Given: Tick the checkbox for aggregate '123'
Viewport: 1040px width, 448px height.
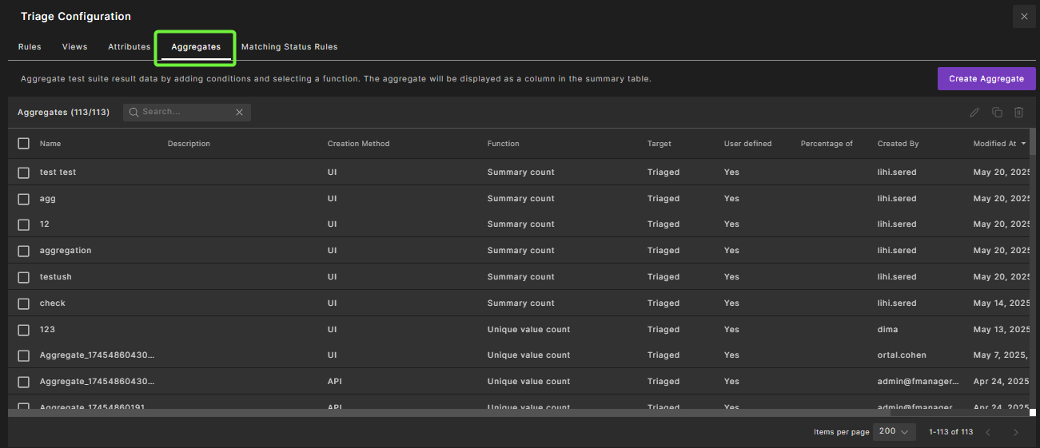Looking at the screenshot, I should tap(24, 330).
